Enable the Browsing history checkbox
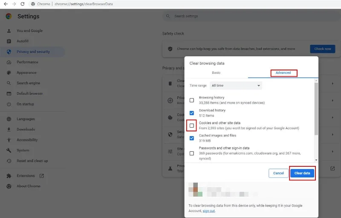 192,100
